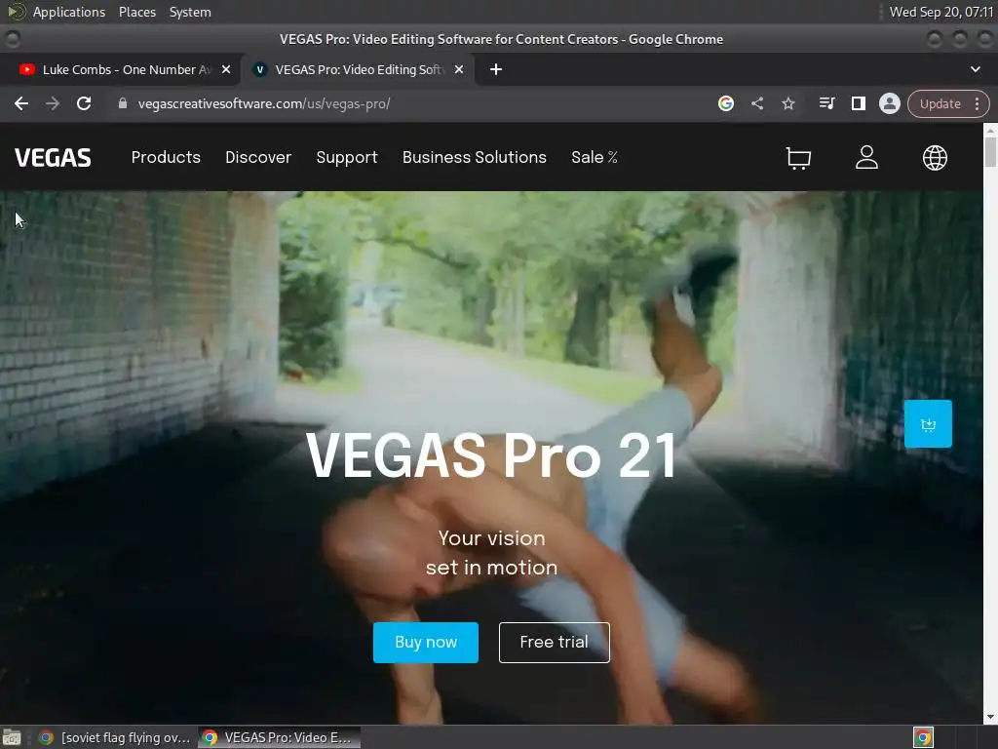998x749 pixels.
Task: Open the Chrome profile avatar
Action: point(889,103)
